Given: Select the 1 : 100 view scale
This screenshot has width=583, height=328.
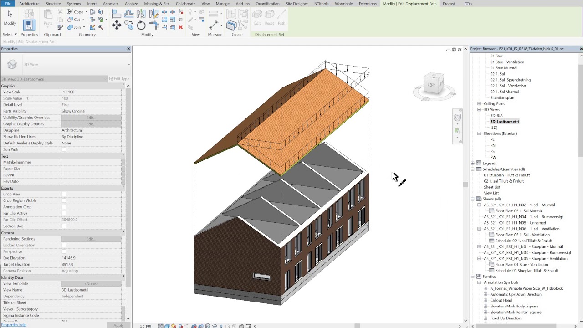Looking at the screenshot, I should (146, 326).
